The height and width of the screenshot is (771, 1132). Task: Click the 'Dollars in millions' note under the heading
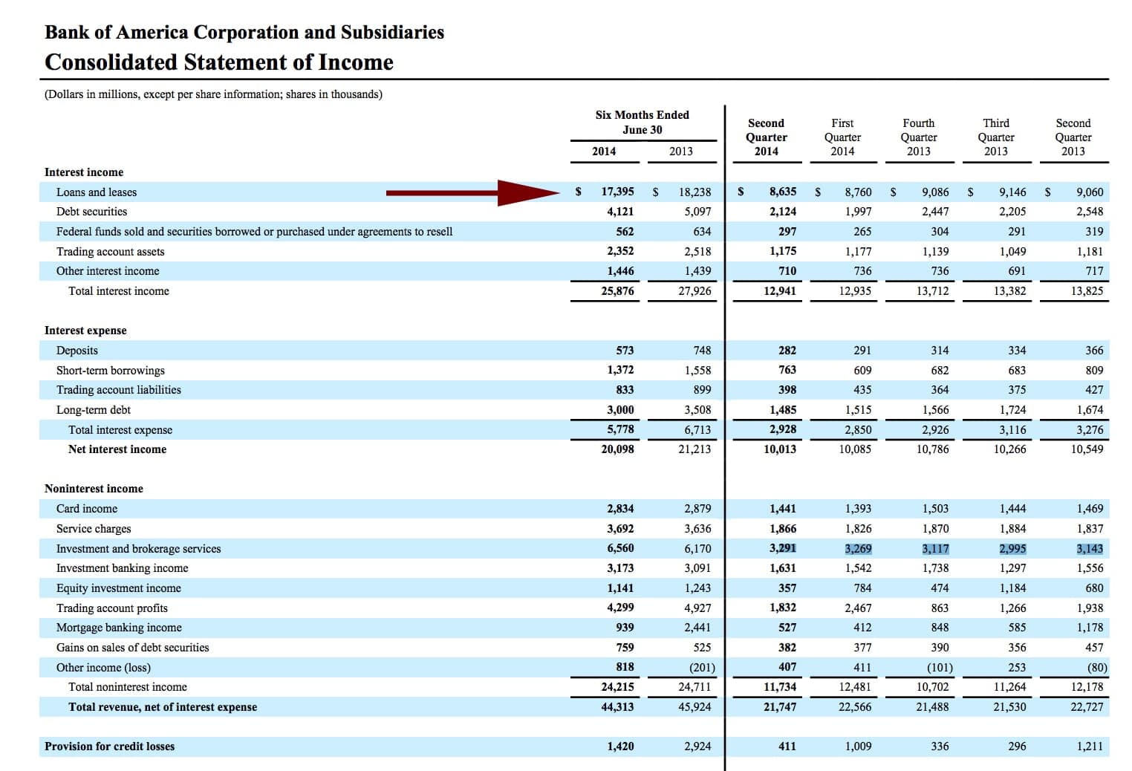(x=214, y=94)
